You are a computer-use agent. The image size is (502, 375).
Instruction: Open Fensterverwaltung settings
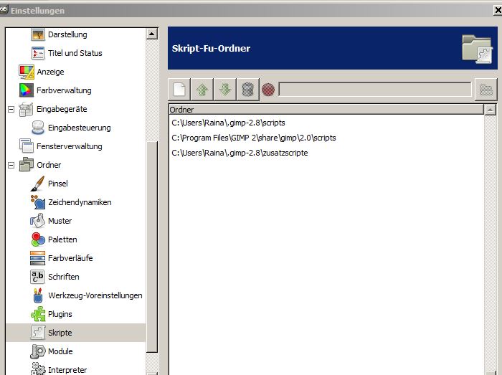69,146
